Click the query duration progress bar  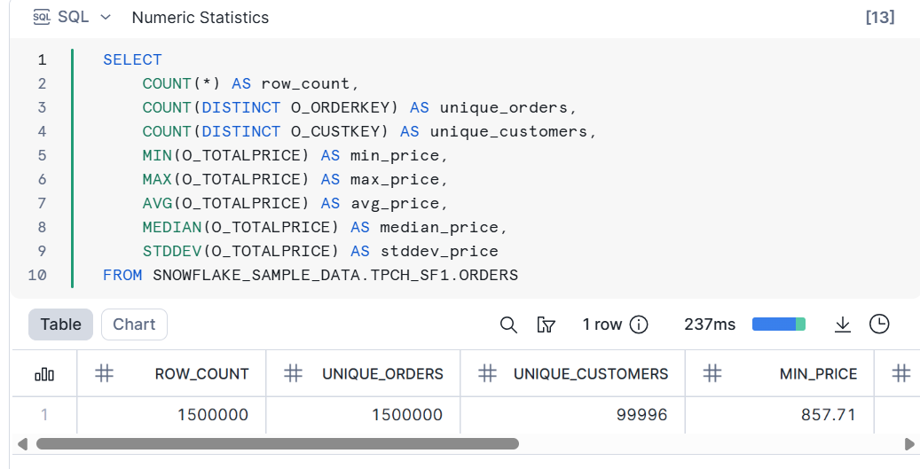tap(778, 324)
